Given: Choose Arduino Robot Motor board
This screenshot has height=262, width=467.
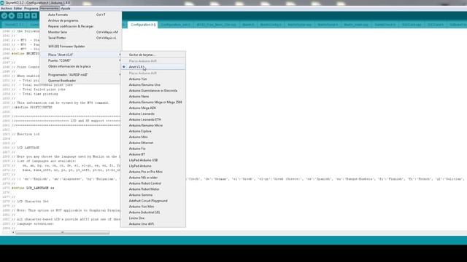Looking at the screenshot, I should (x=153, y=189).
